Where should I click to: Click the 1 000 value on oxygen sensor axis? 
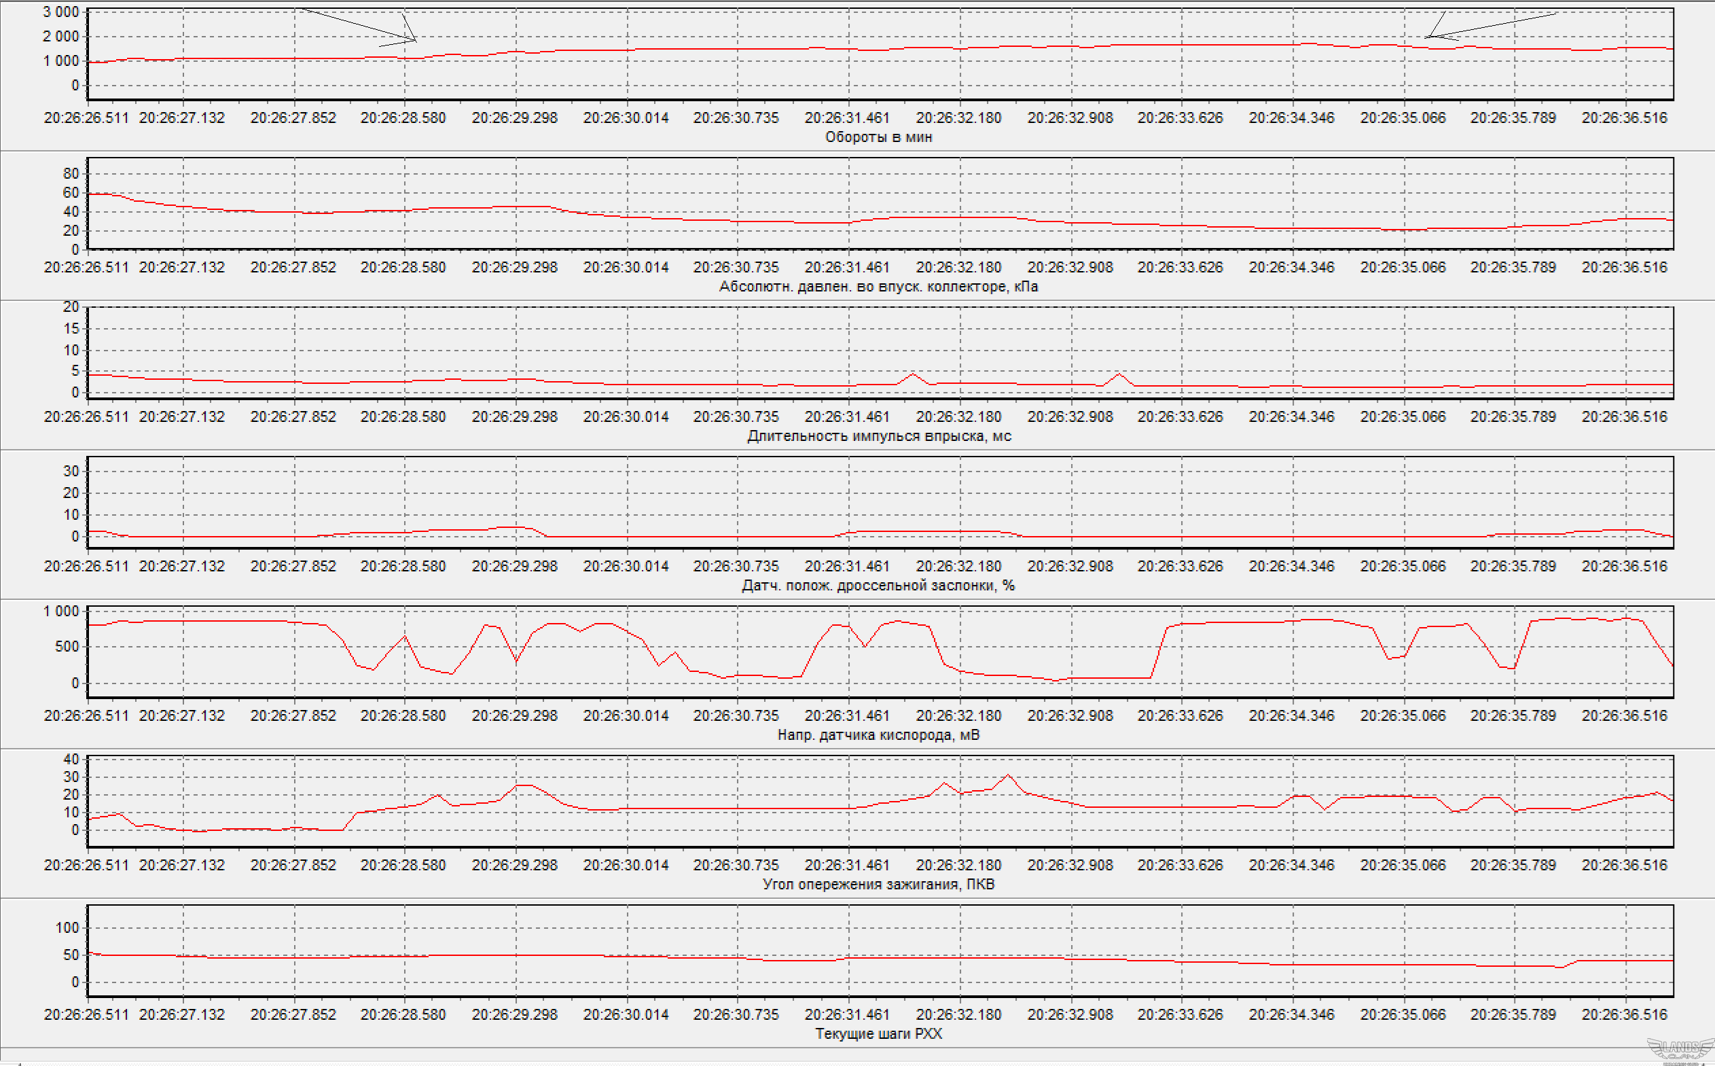(60, 611)
